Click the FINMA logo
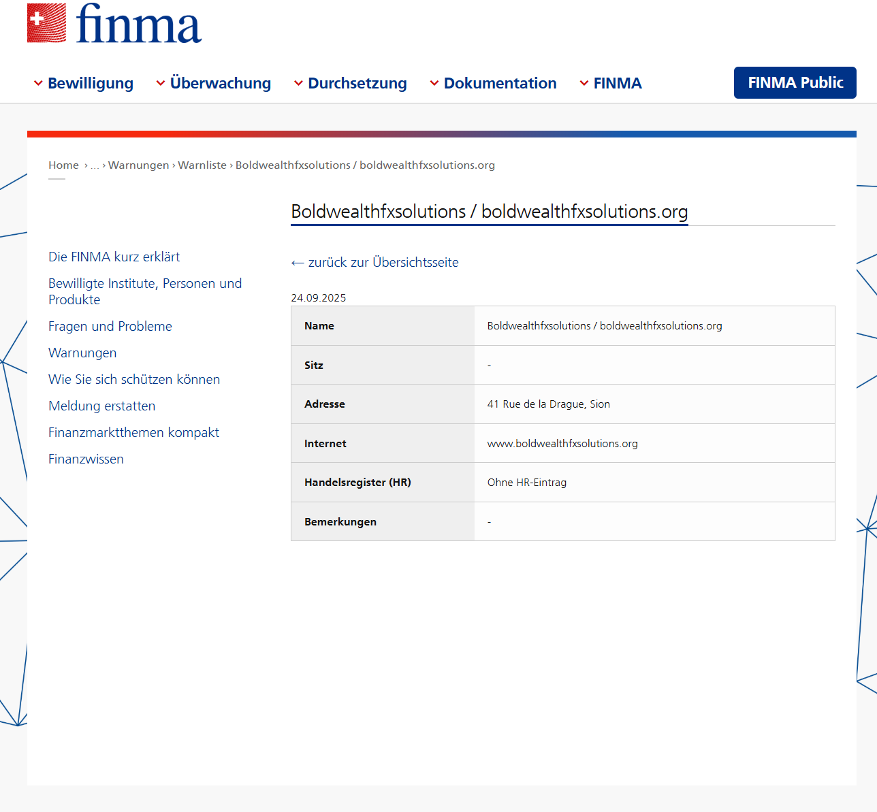Image resolution: width=877 pixels, height=812 pixels. [114, 23]
